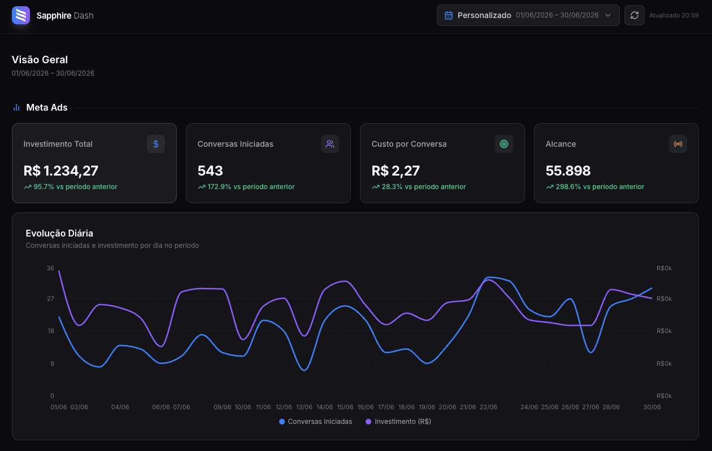The width and height of the screenshot is (712, 451).
Task: Click the 01/06 x-axis date label
Action: pyautogui.click(x=59, y=407)
